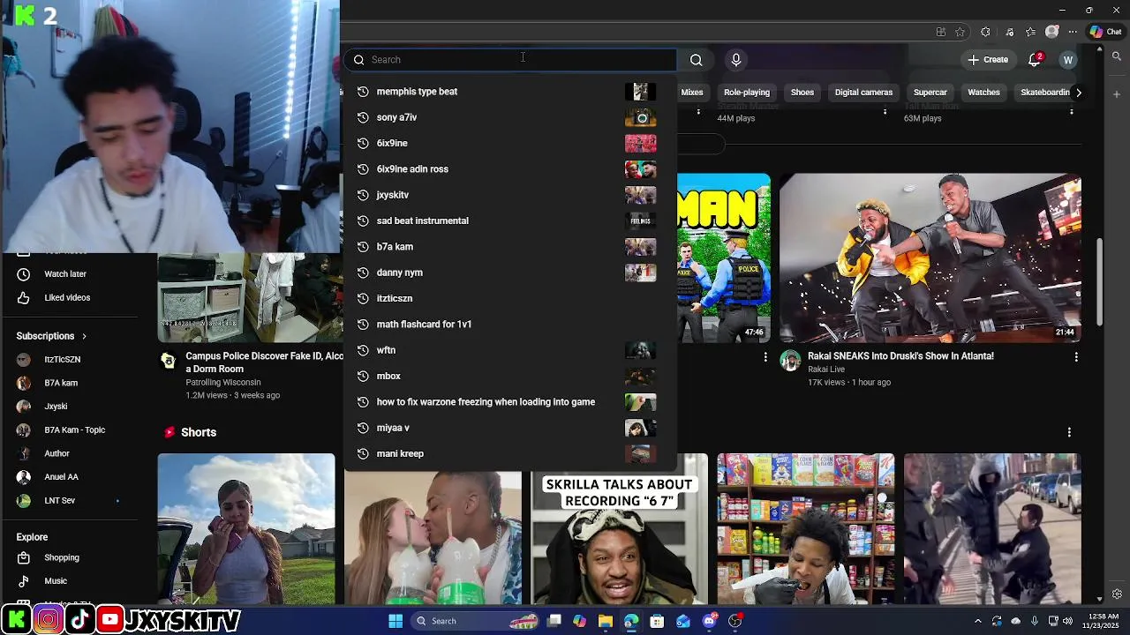Select the Mixes filter chip
This screenshot has width=1130, height=635.
point(692,93)
